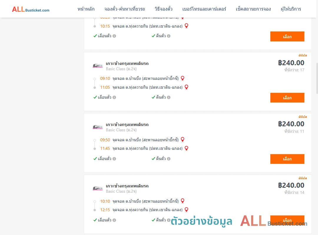Go to หน้าหลัก menu item
318x235 pixels.
[x=86, y=9]
